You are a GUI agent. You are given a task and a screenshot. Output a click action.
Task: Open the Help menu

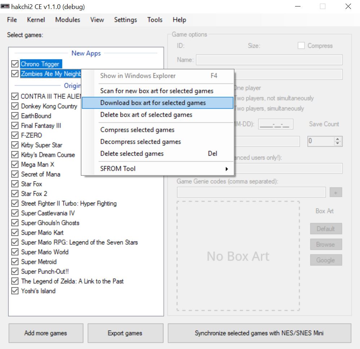point(179,20)
